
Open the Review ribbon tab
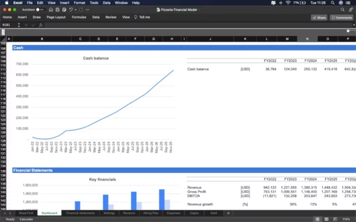[111, 17]
